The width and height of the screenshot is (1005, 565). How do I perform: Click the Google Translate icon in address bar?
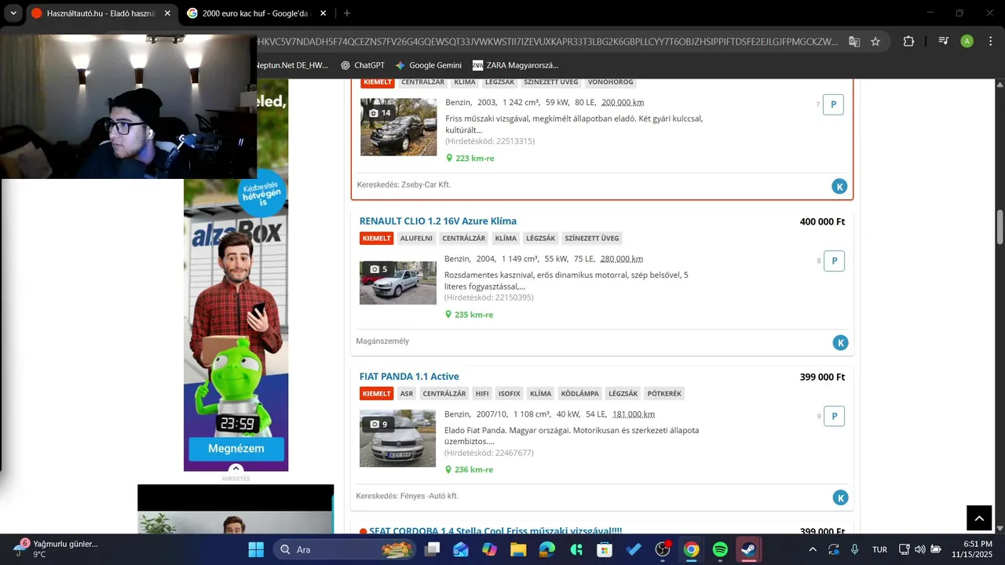click(x=854, y=42)
